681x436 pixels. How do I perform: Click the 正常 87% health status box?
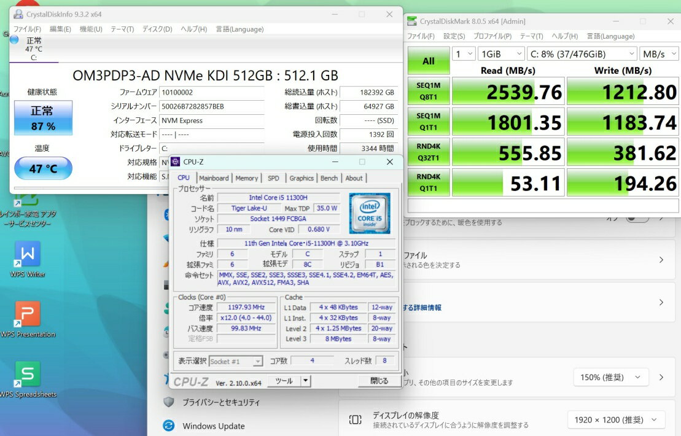coord(43,118)
